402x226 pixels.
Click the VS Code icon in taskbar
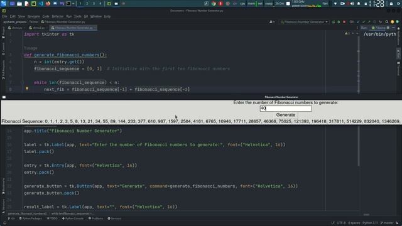(x=41, y=4)
